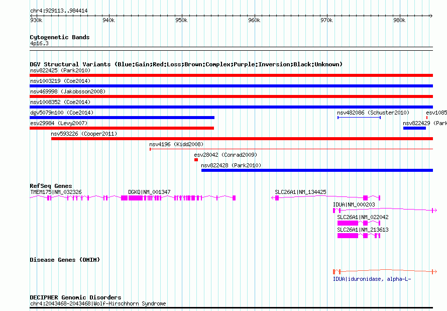Click the 930k ruler tick

point(36,20)
